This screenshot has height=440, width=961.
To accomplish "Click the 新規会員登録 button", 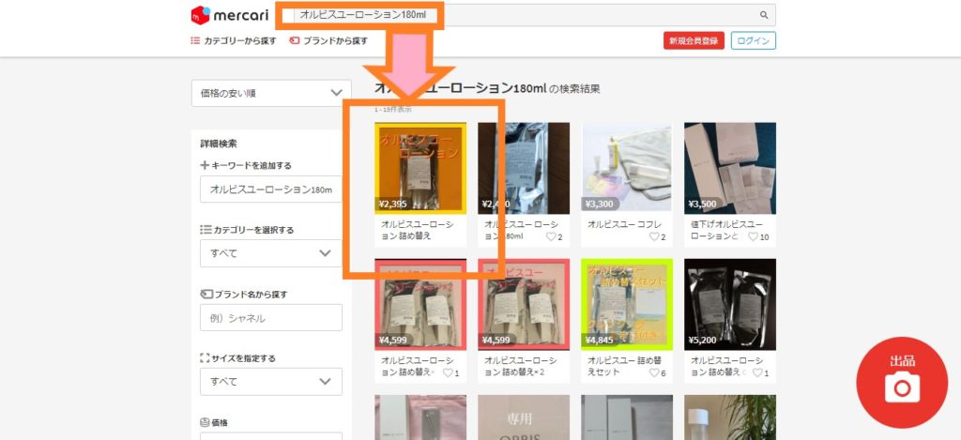I will 694,40.
